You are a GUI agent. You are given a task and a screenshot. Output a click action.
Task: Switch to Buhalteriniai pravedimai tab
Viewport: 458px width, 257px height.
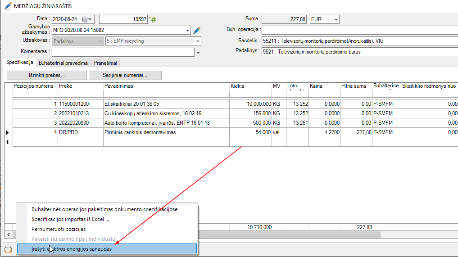coord(63,63)
